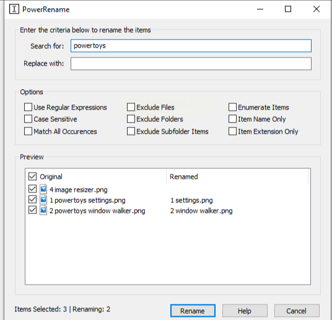Minimize the PowerRename window
This screenshot has height=320, width=332.
260,9
